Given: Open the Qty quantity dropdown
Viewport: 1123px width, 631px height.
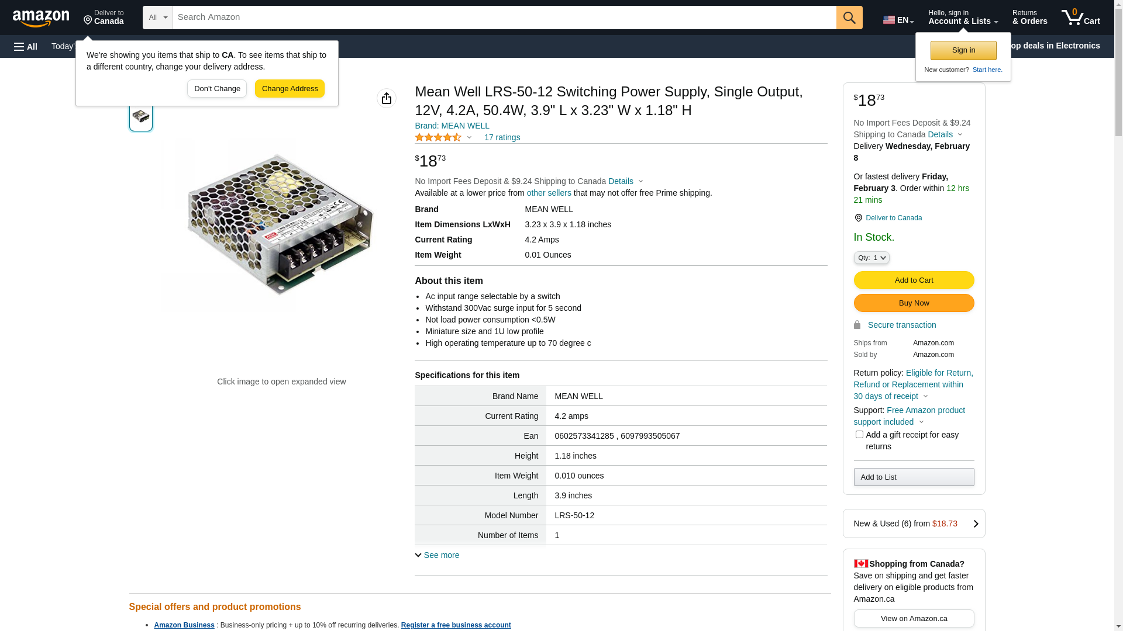Looking at the screenshot, I should [871, 258].
